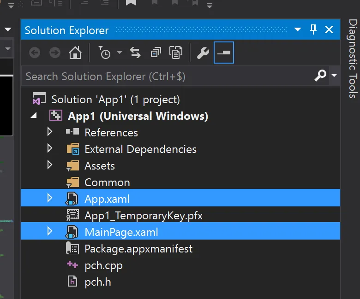Click the App.xaml file icon
Viewport: 360px width, 299px height.
(x=72, y=199)
